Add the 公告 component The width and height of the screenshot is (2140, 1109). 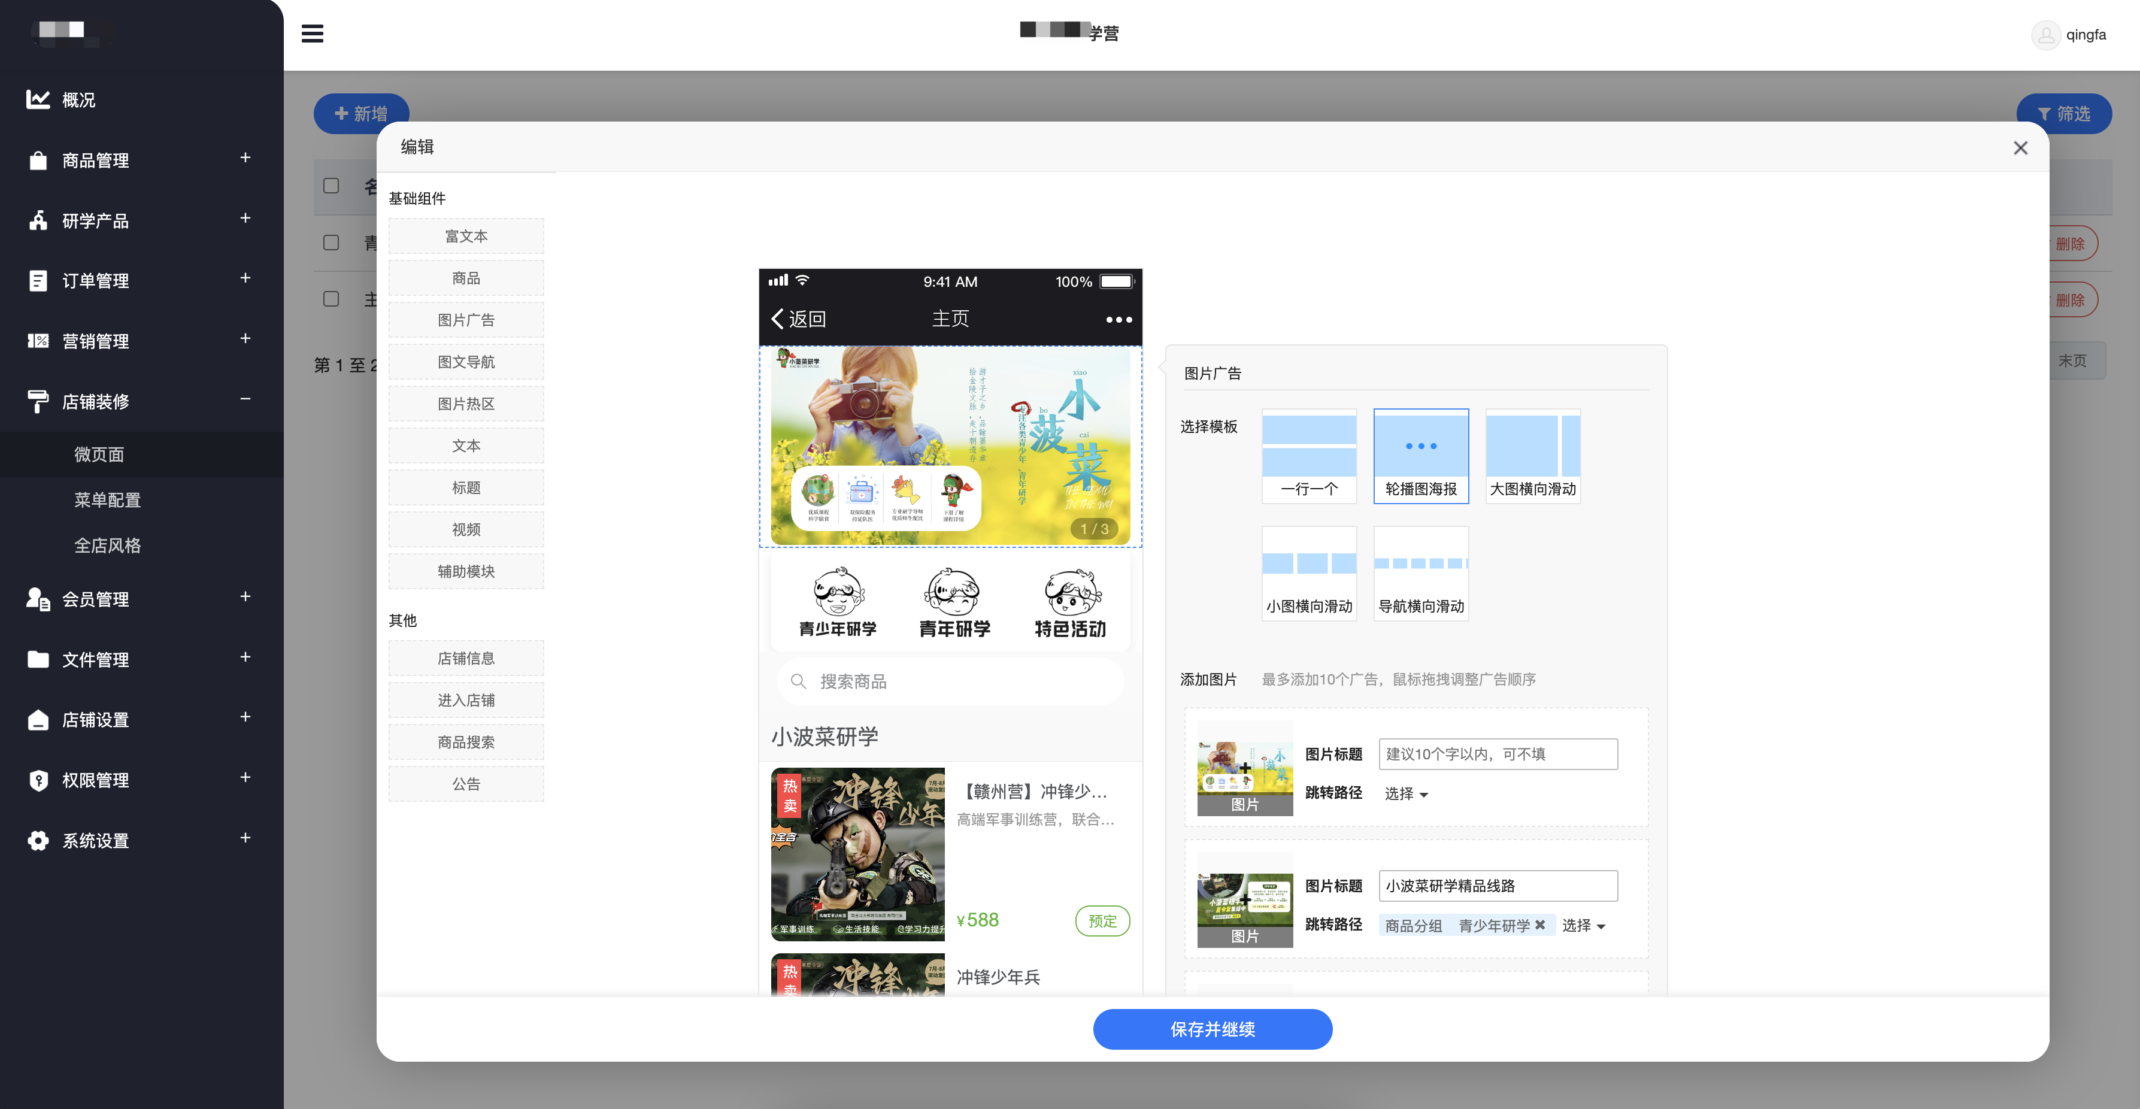tap(466, 784)
